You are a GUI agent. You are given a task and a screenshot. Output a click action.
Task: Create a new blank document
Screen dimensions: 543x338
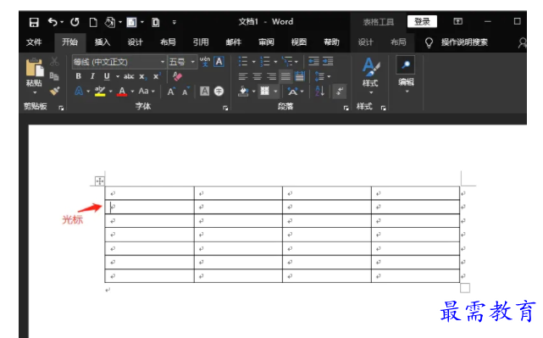point(93,23)
